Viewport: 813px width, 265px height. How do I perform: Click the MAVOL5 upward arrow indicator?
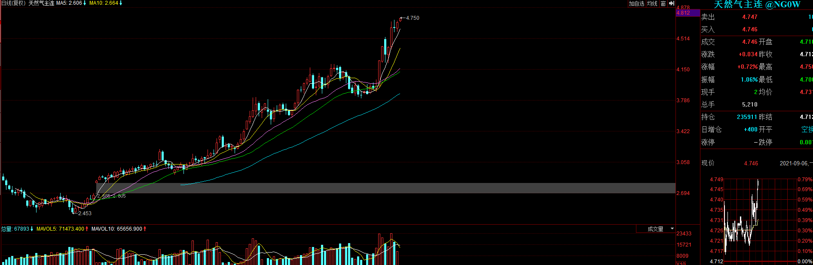coord(87,229)
